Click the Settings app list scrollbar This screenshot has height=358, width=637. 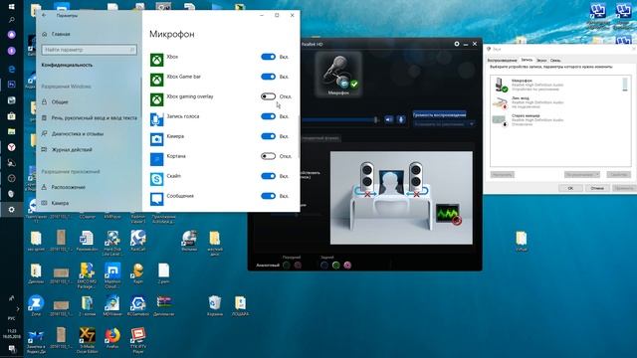299,136
